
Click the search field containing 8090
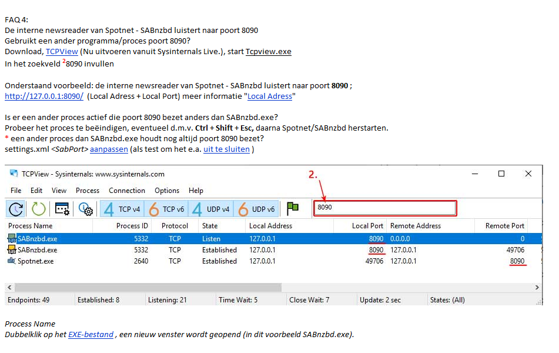pos(385,208)
